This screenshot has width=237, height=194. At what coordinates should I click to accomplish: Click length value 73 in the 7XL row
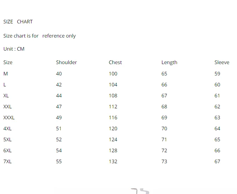(x=164, y=161)
